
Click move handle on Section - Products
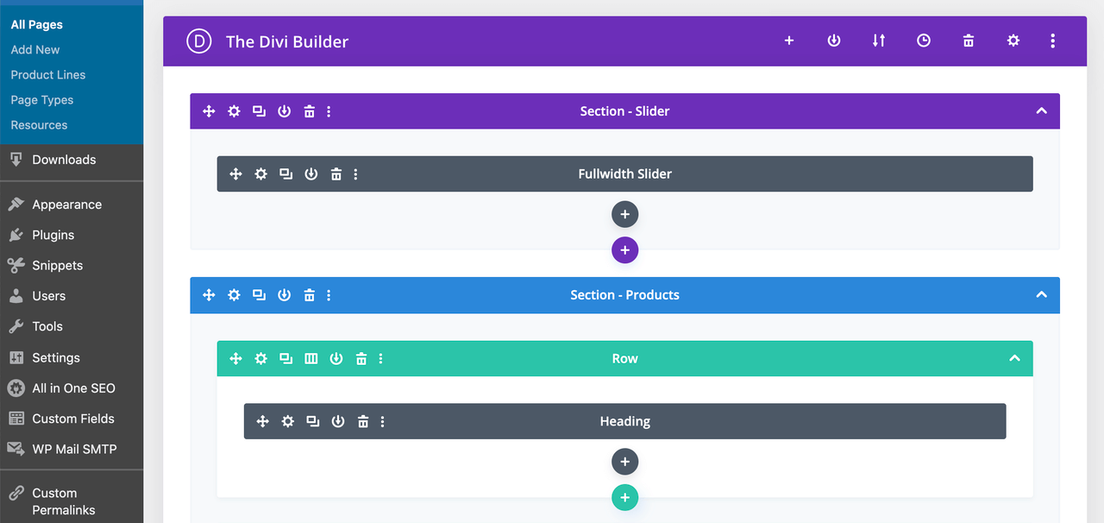click(x=209, y=295)
